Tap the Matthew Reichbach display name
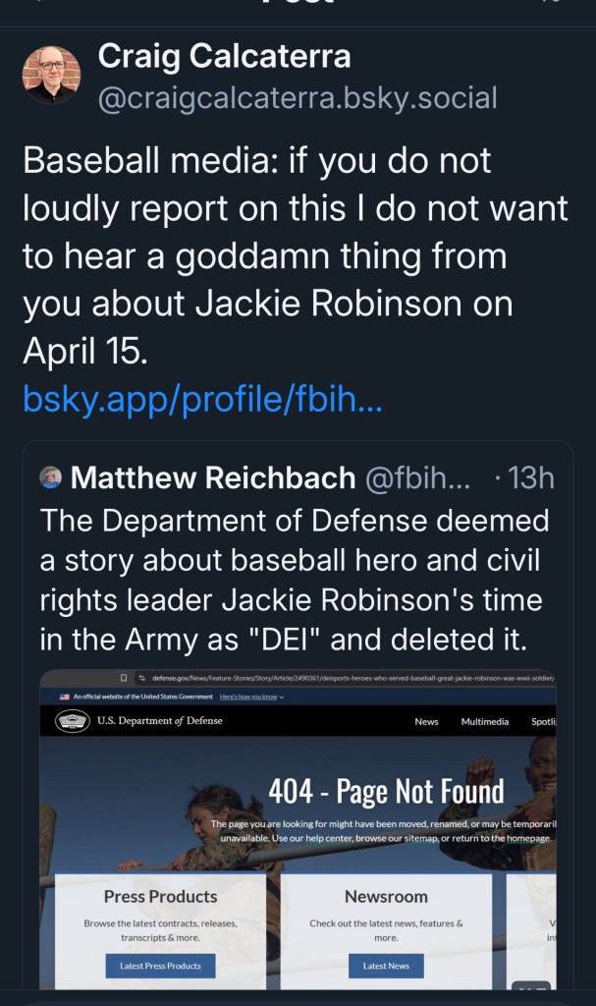 pos(212,478)
